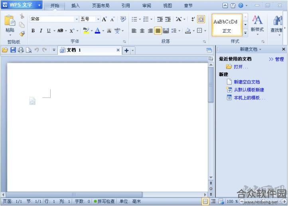Image resolution: width=288 pixels, height=206 pixels.
Task: Toggle 拼写检查 in status bar
Action: [x=105, y=201]
